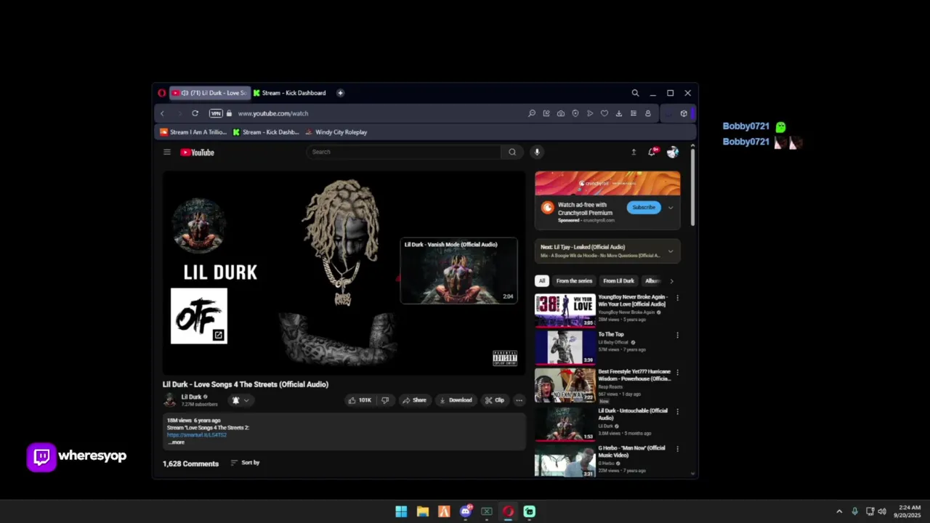Open options for Win Your Love video
The height and width of the screenshot is (523, 930).
tap(678, 298)
